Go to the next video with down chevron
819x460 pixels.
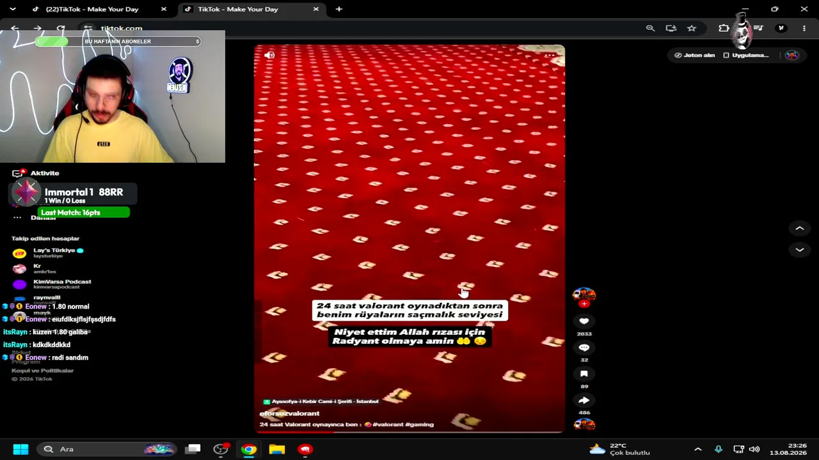pos(799,250)
